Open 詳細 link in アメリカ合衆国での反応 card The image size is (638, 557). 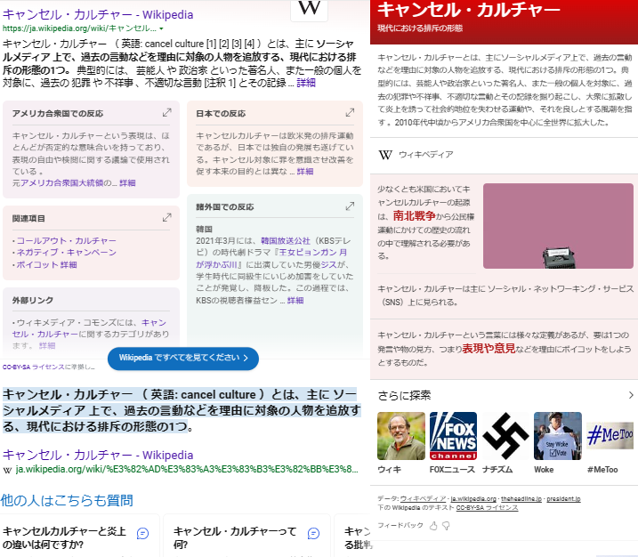tap(127, 183)
